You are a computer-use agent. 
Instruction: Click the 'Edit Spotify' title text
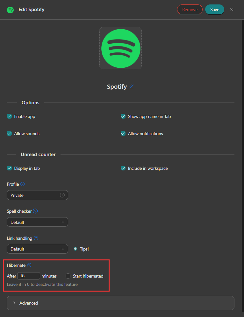click(x=32, y=10)
